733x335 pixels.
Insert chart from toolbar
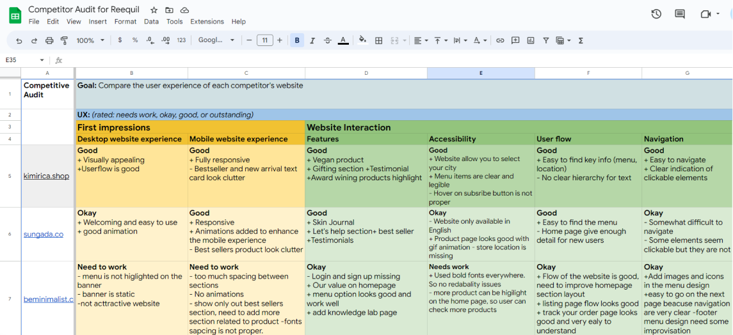point(530,40)
